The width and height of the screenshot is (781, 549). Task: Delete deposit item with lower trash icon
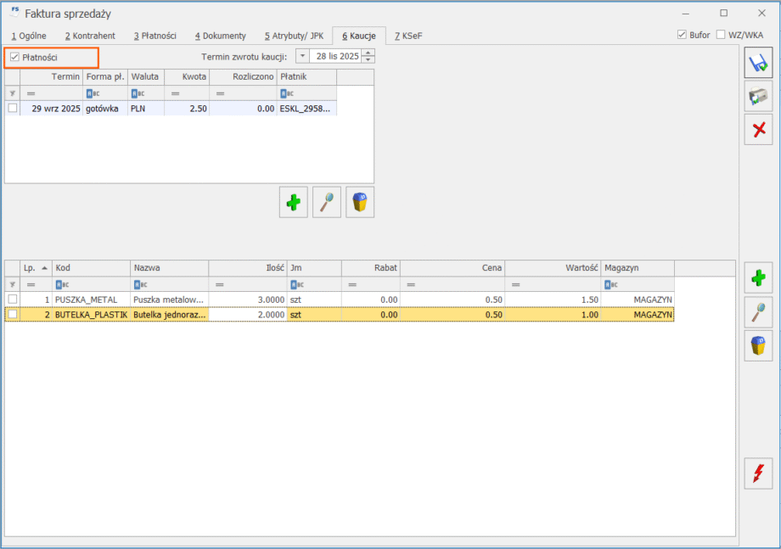(758, 345)
